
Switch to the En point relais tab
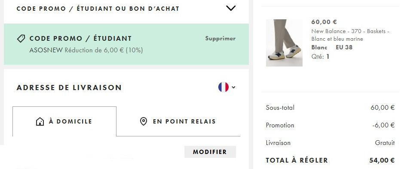178,121
